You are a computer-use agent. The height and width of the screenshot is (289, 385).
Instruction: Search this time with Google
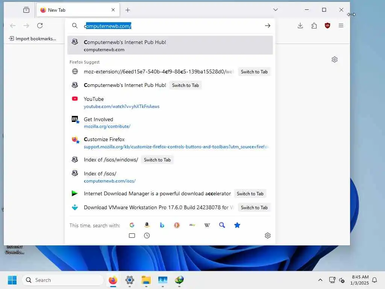pos(132,225)
